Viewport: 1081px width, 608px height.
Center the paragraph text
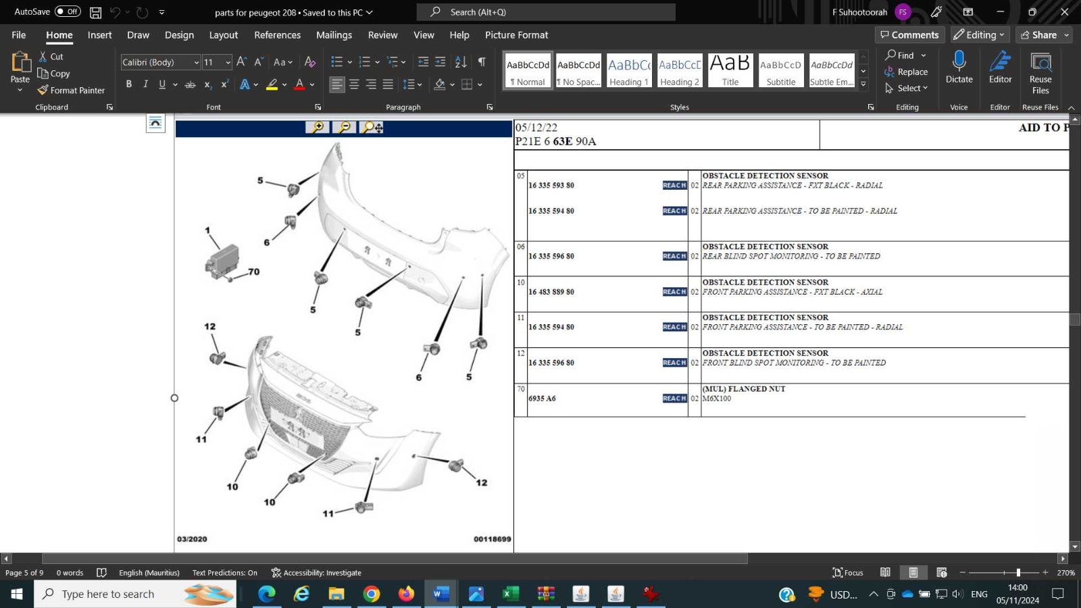354,84
